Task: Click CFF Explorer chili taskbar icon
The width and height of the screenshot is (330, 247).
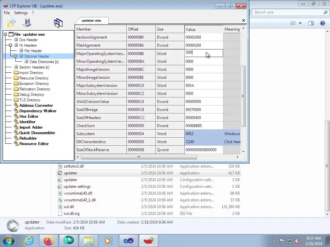Action: (149, 241)
